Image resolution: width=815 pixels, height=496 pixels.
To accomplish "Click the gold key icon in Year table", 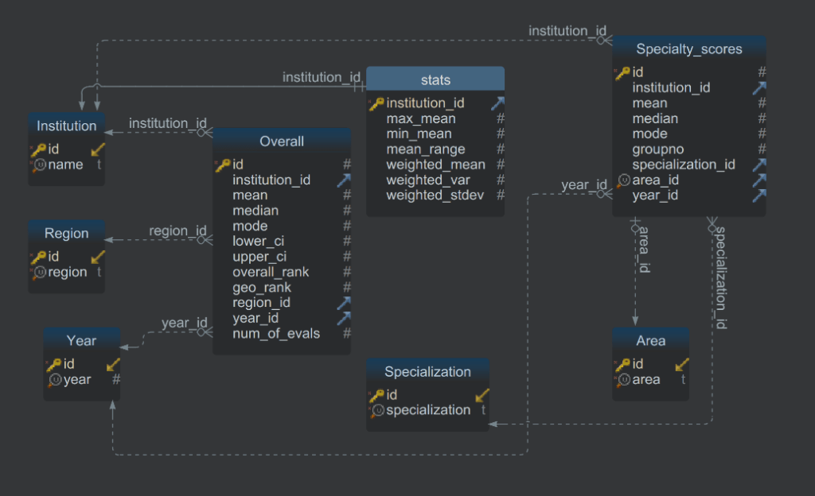I will [x=53, y=364].
